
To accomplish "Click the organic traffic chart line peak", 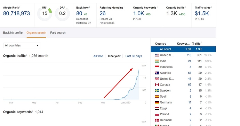I will 139,69.
